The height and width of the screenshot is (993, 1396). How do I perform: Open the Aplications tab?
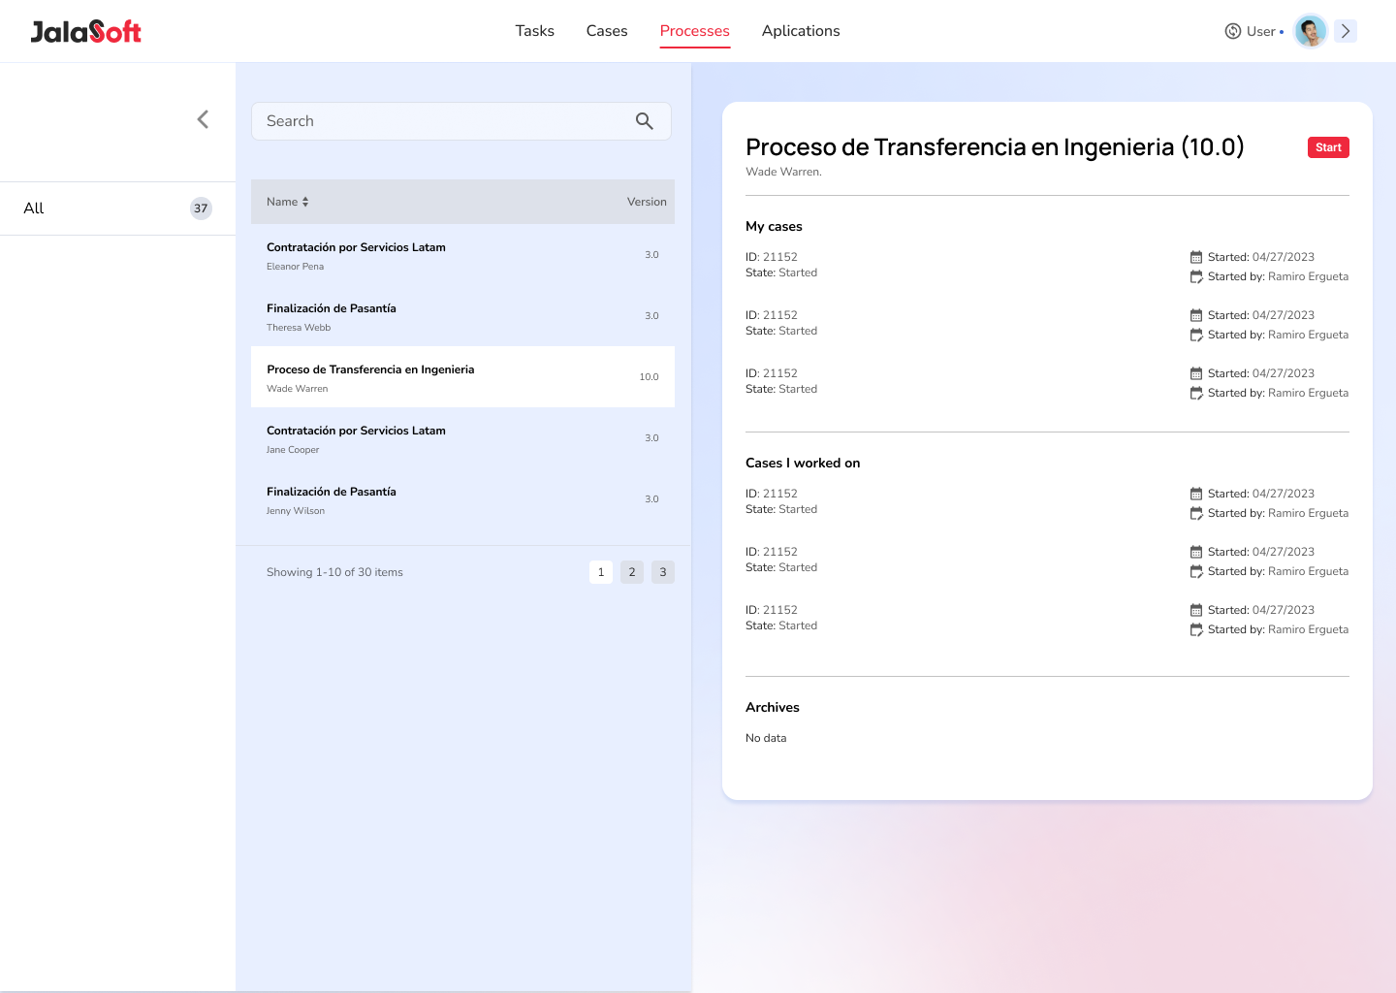[x=801, y=31]
